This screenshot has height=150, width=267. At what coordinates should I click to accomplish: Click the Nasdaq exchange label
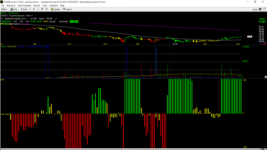pyautogui.click(x=52, y=22)
